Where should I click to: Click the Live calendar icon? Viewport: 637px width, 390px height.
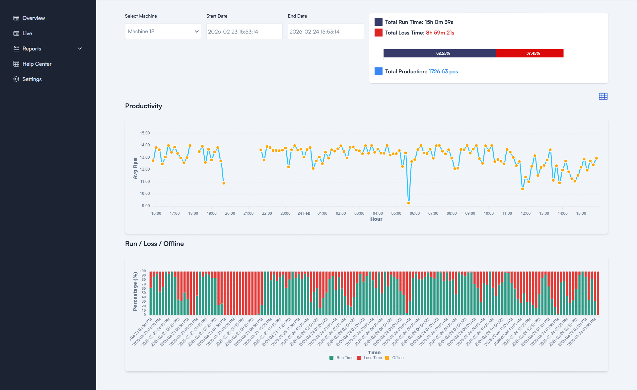click(x=16, y=33)
